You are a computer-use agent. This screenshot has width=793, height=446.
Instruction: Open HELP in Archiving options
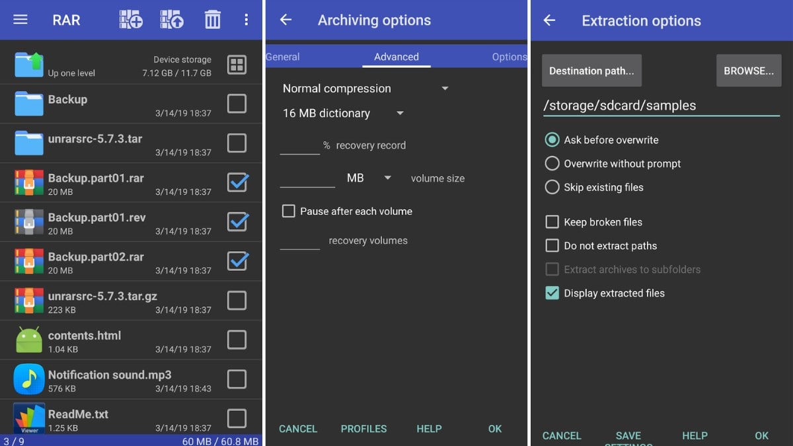[x=429, y=429]
